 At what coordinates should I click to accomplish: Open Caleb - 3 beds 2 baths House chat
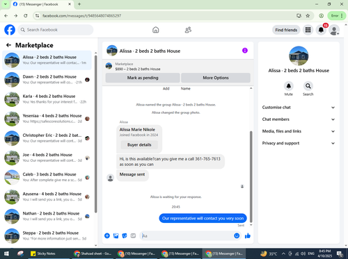click(47, 177)
